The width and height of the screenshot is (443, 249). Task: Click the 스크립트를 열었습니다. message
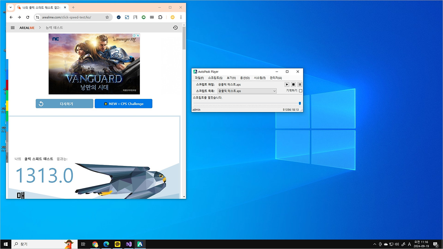click(208, 98)
